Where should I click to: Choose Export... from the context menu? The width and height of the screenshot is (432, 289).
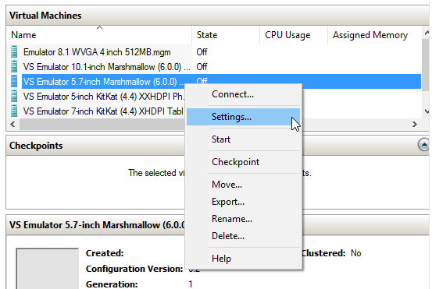pos(243,202)
